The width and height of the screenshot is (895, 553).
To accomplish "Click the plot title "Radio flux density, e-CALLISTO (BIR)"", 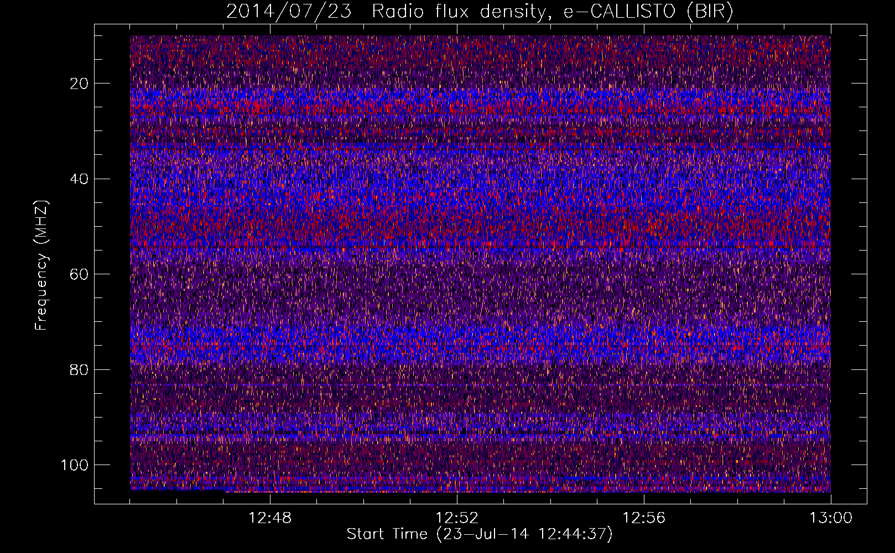I will (x=552, y=12).
